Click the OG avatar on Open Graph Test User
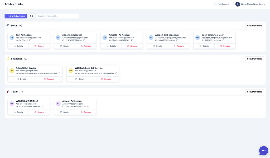 pyautogui.click(x=197, y=37)
